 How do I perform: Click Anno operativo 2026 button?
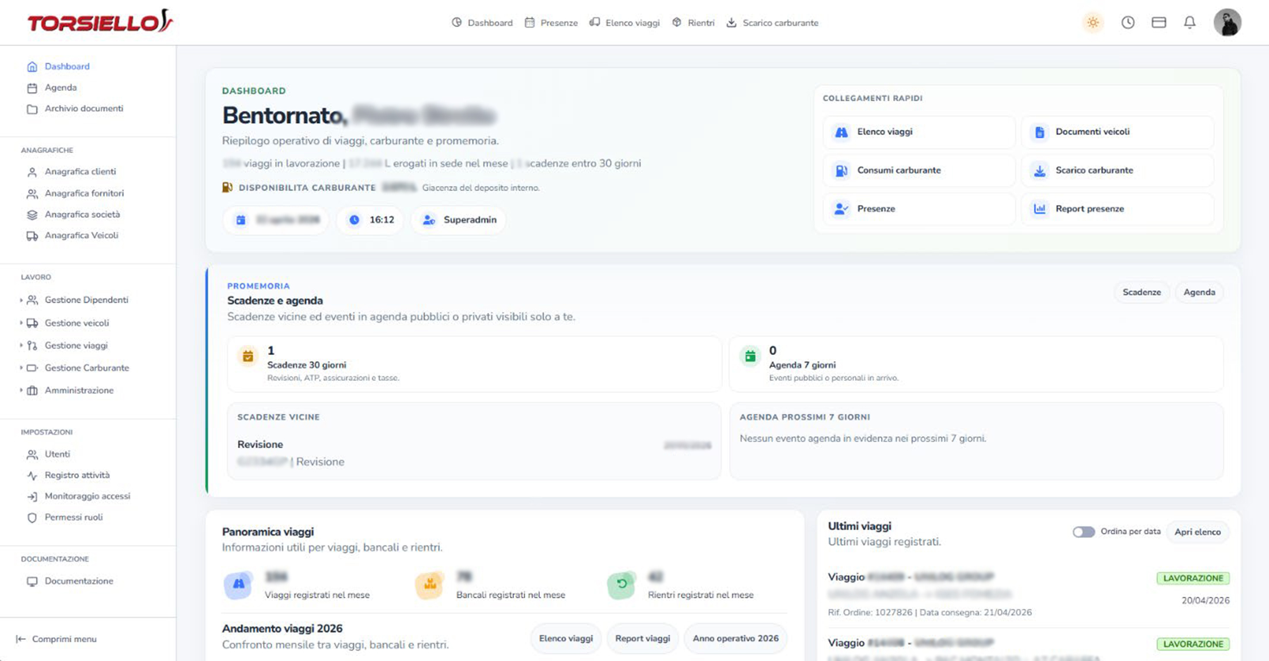[x=736, y=639]
